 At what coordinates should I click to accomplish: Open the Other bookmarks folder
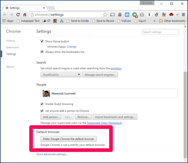click(171, 21)
